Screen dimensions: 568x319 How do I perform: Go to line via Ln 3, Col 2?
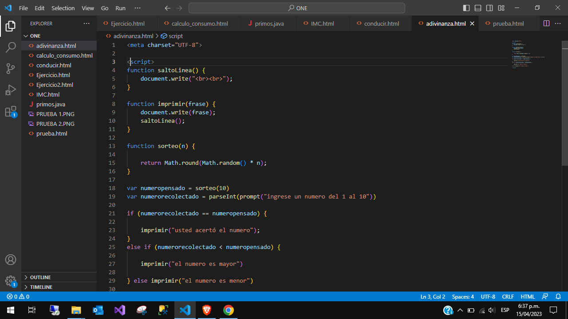click(433, 297)
